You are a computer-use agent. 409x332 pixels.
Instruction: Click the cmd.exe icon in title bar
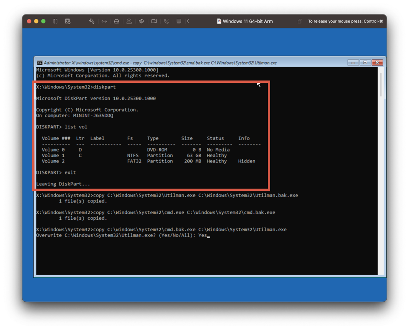pyautogui.click(x=40, y=63)
